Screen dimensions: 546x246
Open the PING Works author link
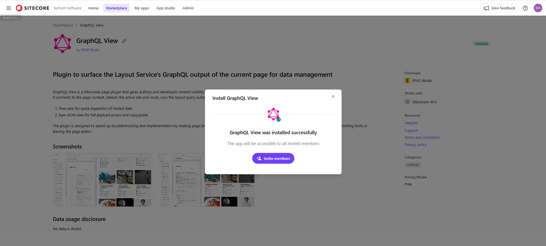tap(90, 50)
